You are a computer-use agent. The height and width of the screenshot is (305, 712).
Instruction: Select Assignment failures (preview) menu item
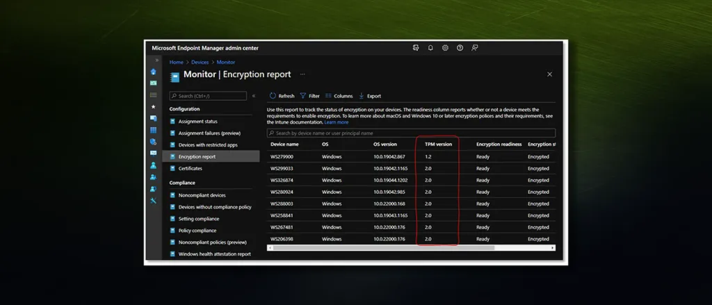coord(211,133)
